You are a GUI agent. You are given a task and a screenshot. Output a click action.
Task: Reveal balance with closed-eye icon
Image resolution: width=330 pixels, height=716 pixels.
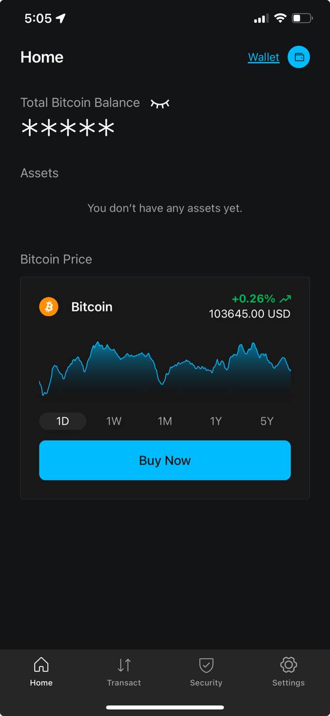(160, 103)
